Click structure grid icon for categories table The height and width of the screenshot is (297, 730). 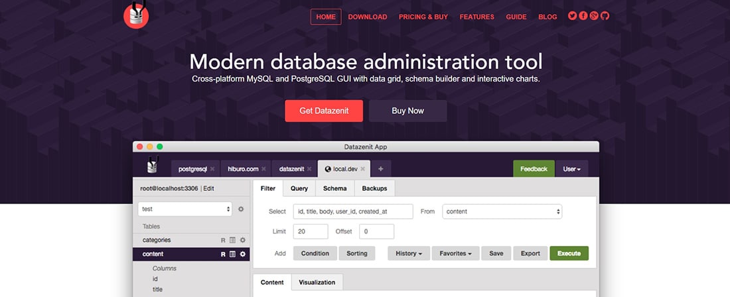pos(233,240)
